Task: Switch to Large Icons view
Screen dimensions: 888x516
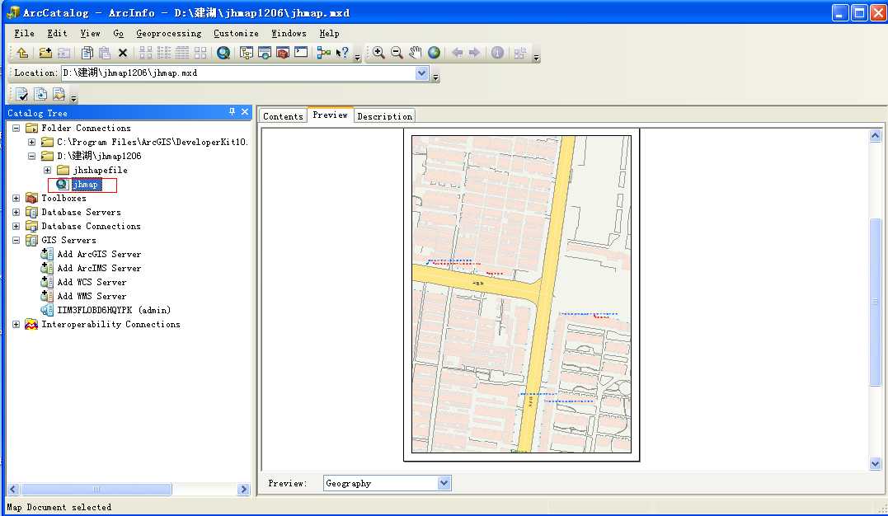Action: click(x=146, y=53)
